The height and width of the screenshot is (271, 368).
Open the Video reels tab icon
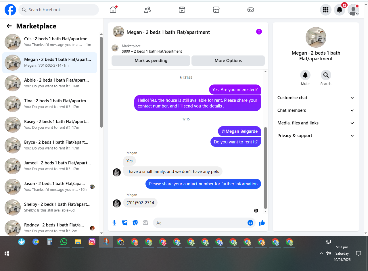(x=182, y=10)
